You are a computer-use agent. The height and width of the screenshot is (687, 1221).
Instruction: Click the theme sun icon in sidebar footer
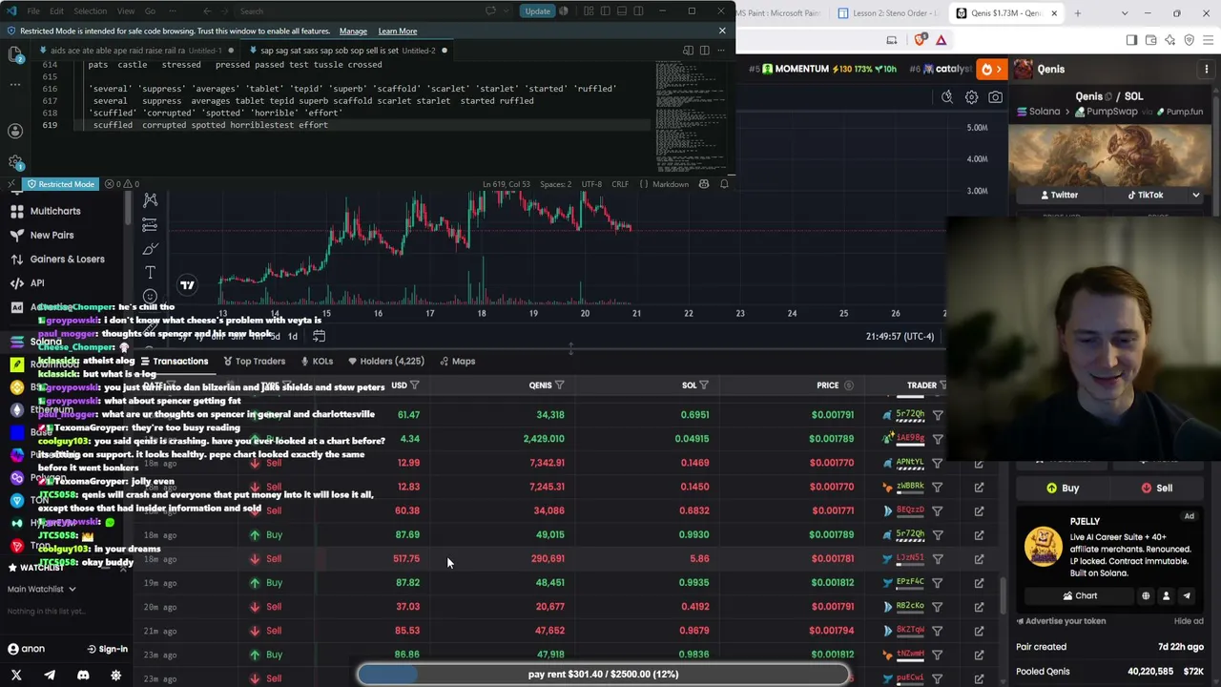[x=116, y=675]
